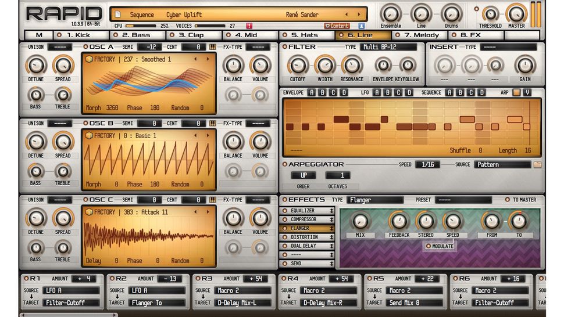Toggle modulation slot R1 power
The width and height of the screenshot is (564, 317).
(x=26, y=279)
